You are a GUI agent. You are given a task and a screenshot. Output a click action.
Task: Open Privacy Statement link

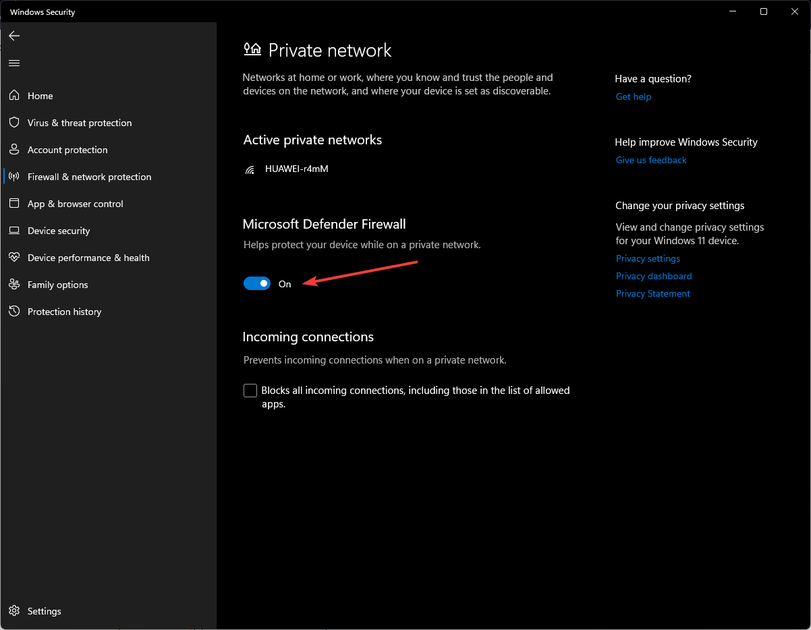click(653, 293)
